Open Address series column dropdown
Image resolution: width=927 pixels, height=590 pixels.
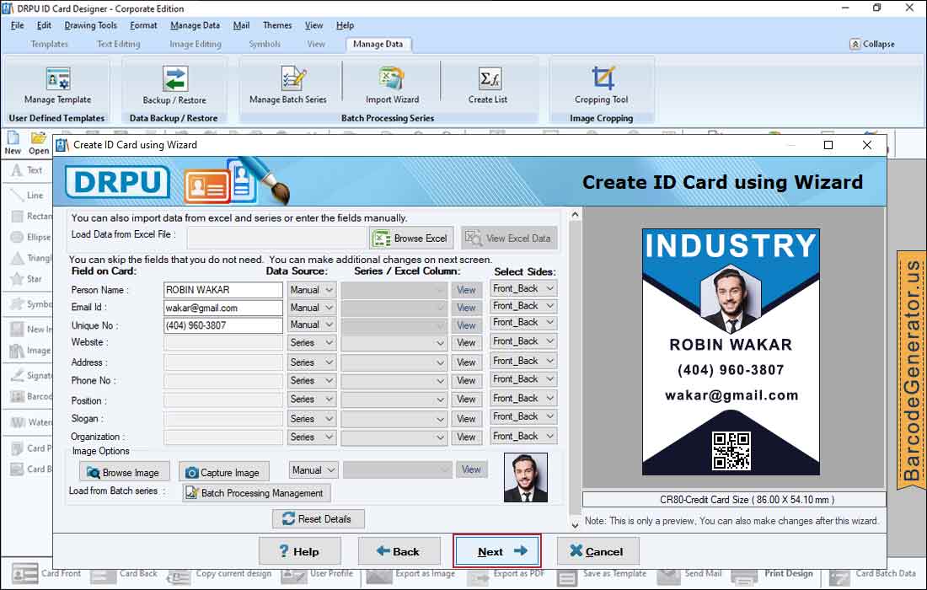point(394,362)
